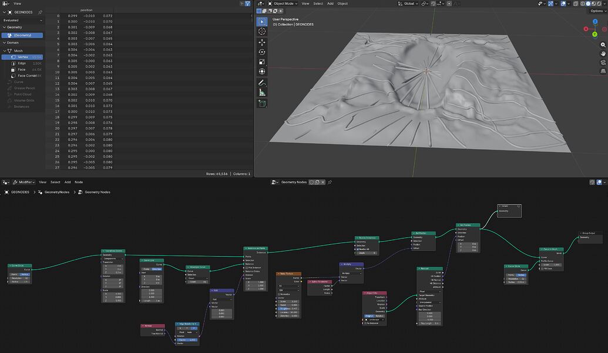This screenshot has width=608, height=353.
Task: Toggle X-ray display in viewport header
Action: pyautogui.click(x=576, y=4)
